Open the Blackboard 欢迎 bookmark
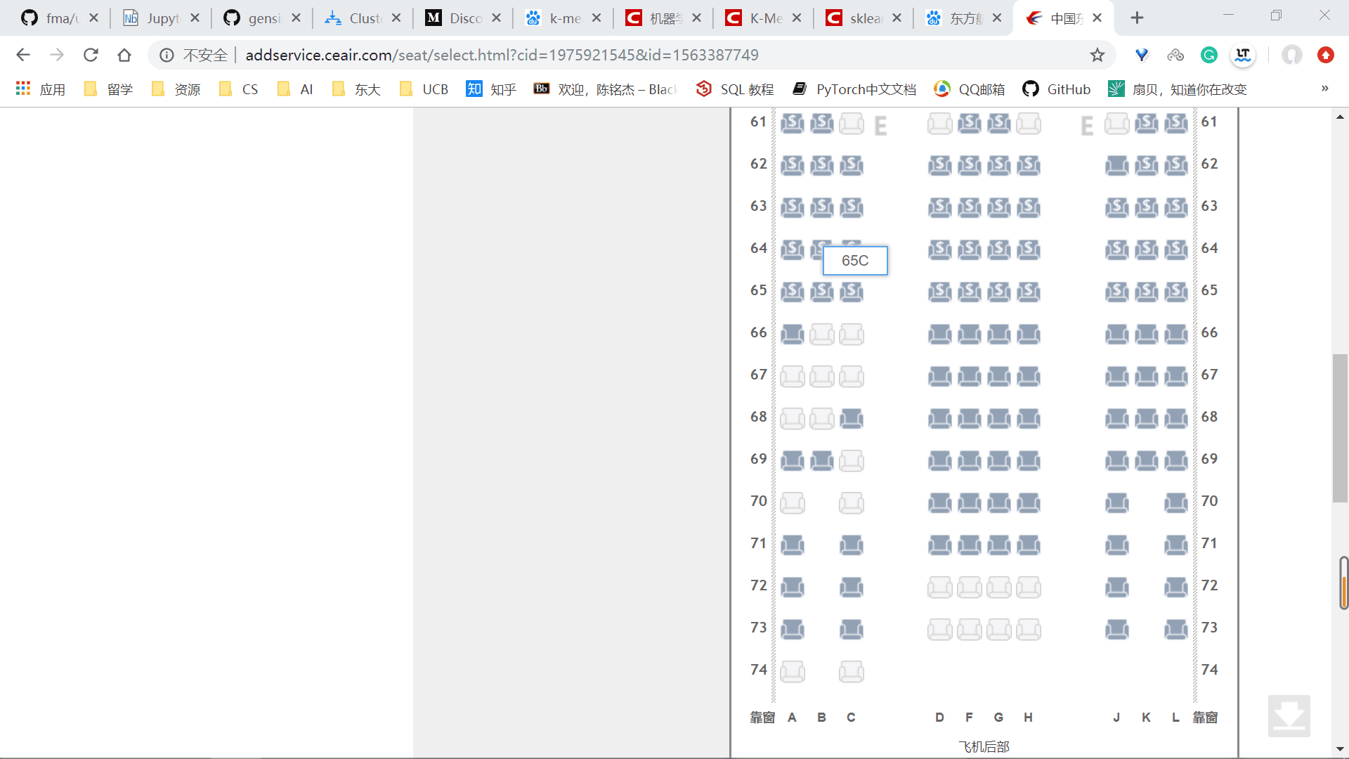This screenshot has width=1349, height=759. click(606, 89)
